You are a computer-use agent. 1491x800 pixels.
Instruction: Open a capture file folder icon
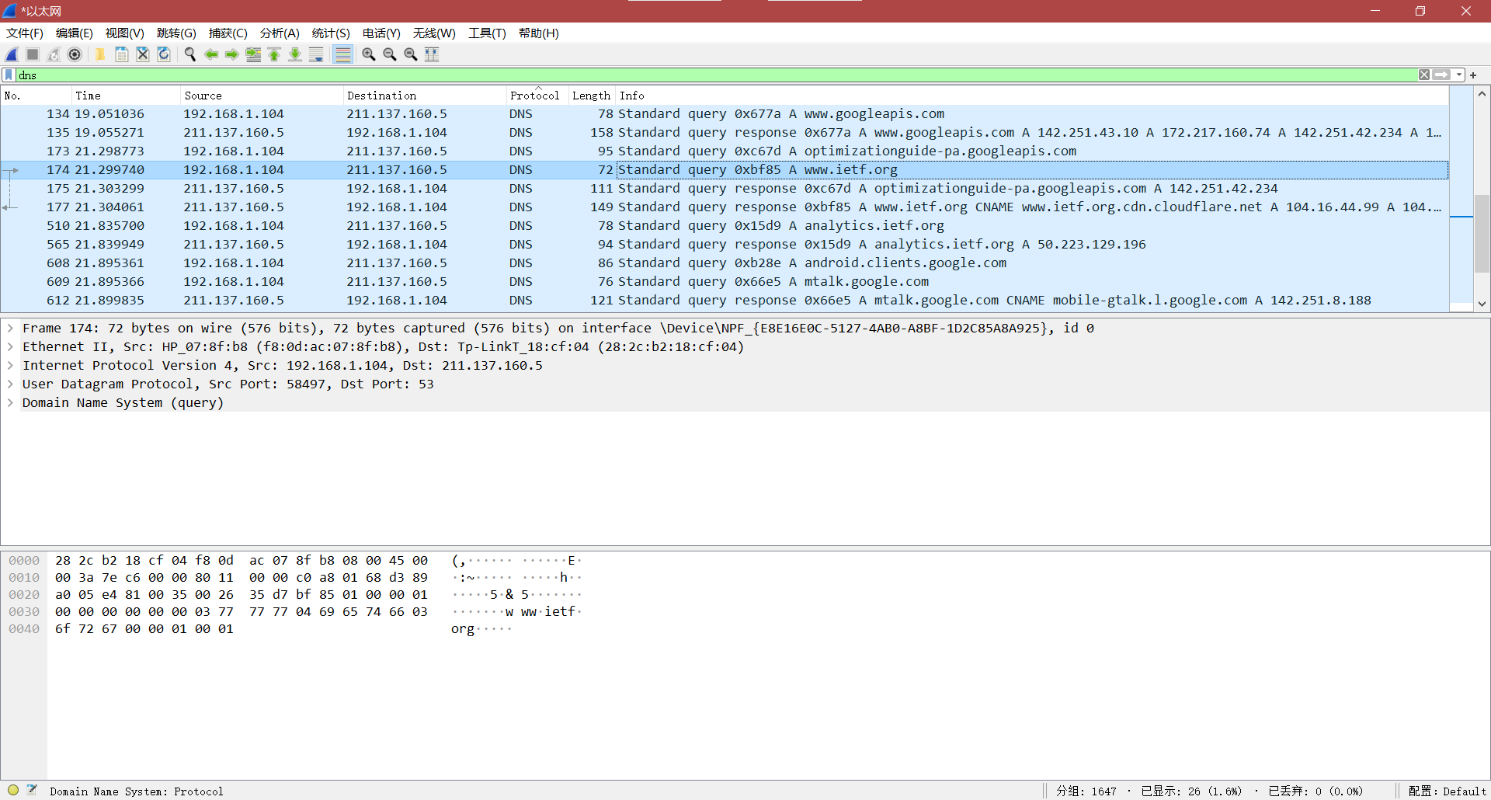coord(100,54)
